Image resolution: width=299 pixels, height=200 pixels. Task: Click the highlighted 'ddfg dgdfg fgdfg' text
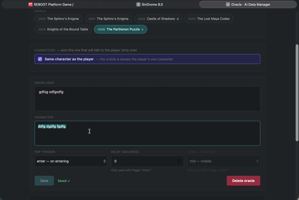click(x=52, y=126)
